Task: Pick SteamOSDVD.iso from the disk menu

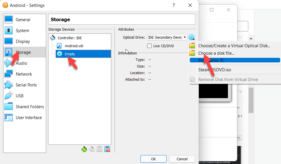Action: pyautogui.click(x=214, y=70)
